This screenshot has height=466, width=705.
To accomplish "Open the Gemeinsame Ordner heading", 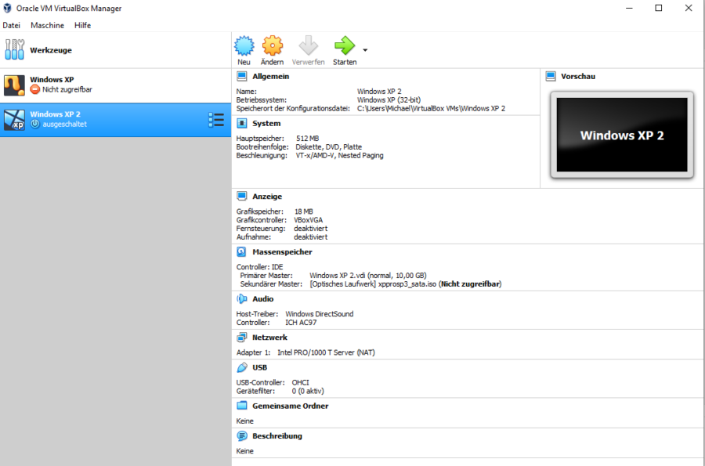I will click(x=291, y=406).
